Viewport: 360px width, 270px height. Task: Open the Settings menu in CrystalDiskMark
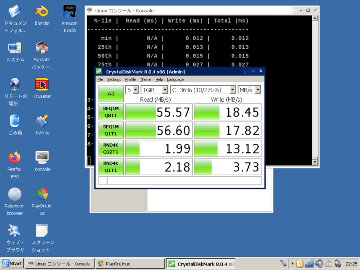(x=114, y=80)
